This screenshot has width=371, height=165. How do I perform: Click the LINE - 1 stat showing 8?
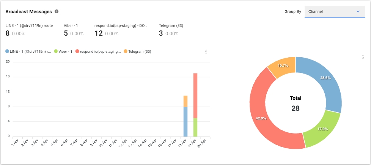click(x=29, y=30)
